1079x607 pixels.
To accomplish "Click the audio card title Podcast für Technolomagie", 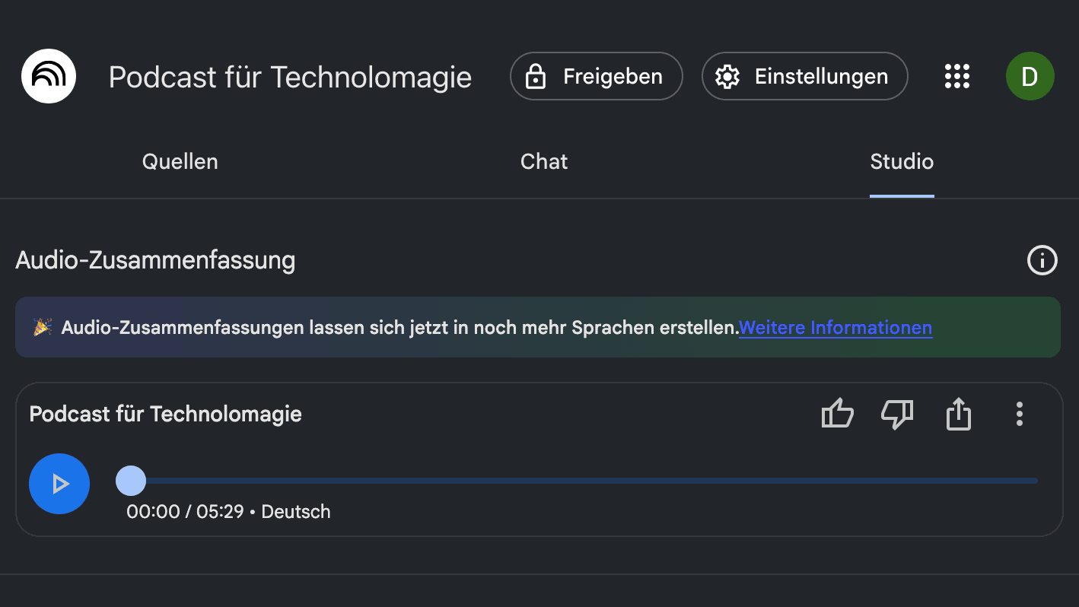I will click(x=166, y=414).
